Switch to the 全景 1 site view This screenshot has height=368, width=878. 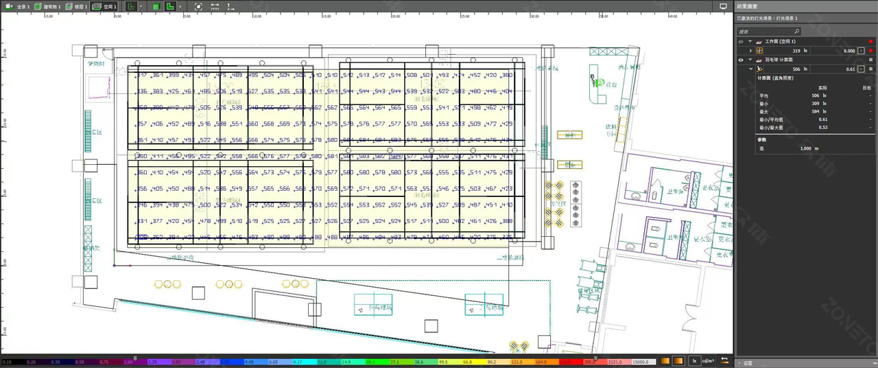point(18,6)
